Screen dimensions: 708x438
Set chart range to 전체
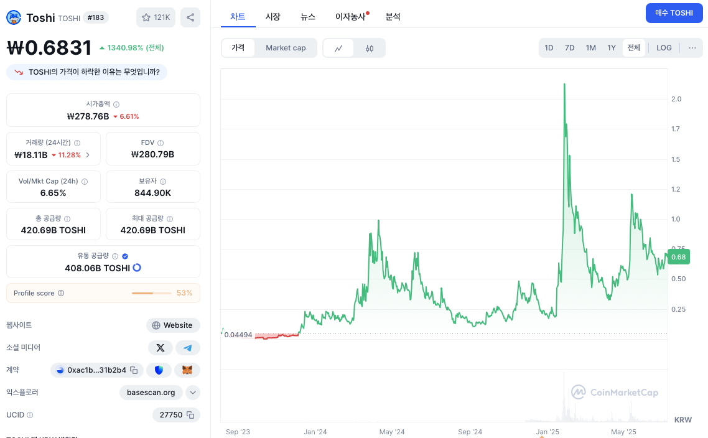(x=633, y=48)
